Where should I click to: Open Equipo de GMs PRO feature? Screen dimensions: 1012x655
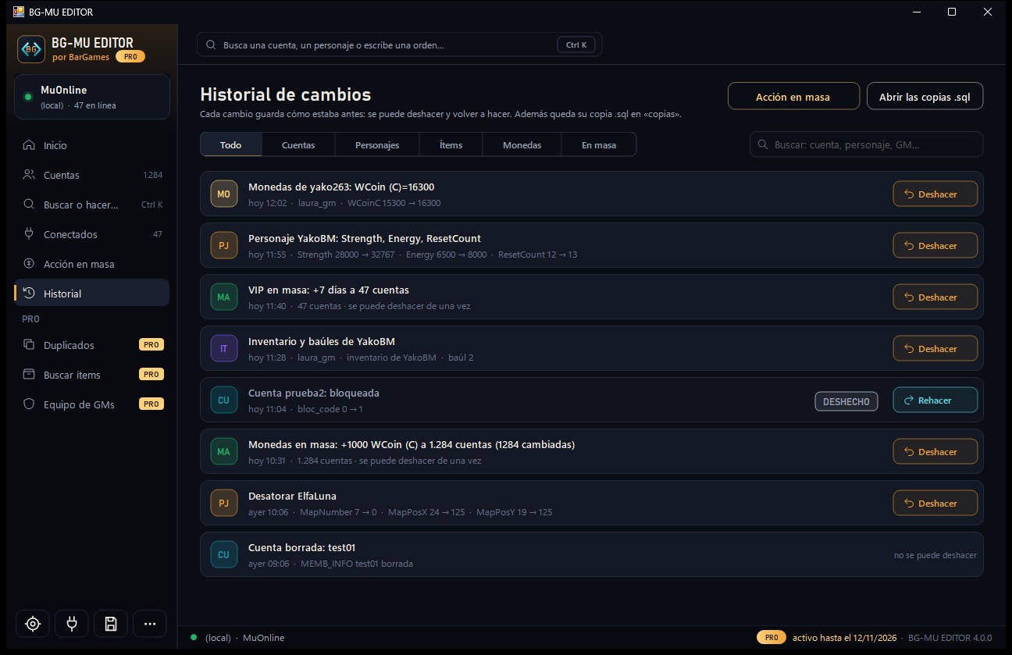[x=92, y=404]
